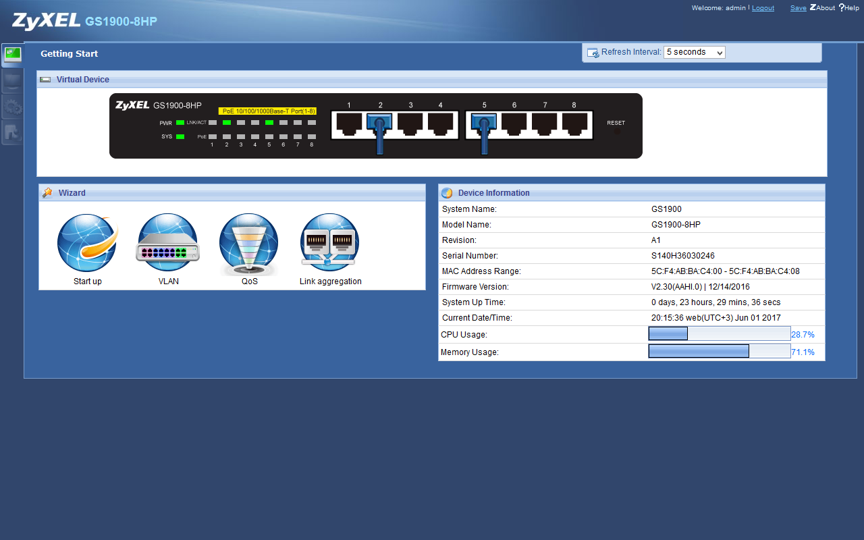This screenshot has width=864, height=540.
Task: Click port 8 jack on the virtual device
Action: pos(575,125)
